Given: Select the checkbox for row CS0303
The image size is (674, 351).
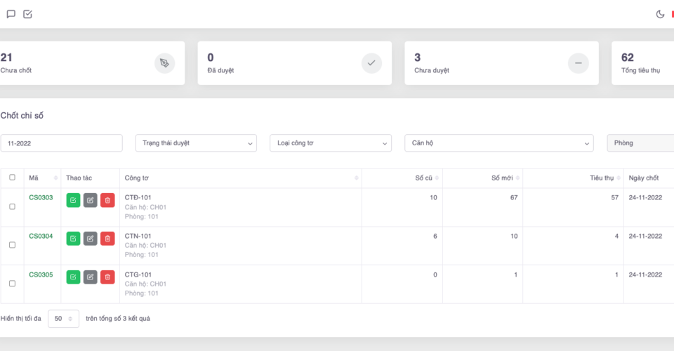Looking at the screenshot, I should (x=12, y=206).
